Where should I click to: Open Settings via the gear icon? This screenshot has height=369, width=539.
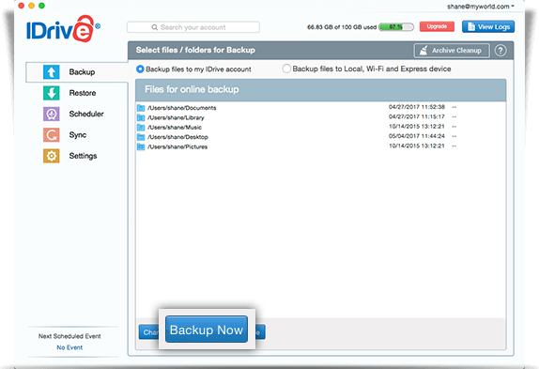tap(52, 156)
